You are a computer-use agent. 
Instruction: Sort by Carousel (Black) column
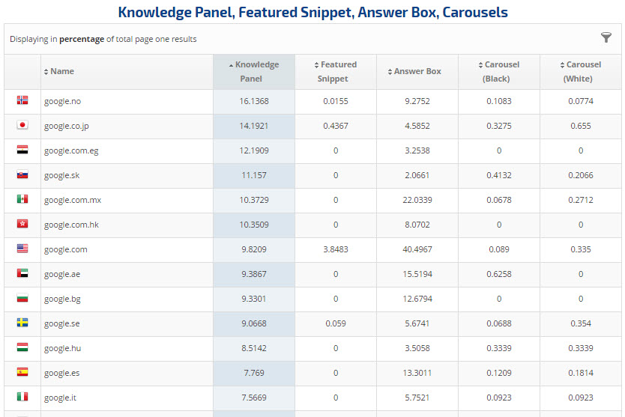tap(498, 72)
